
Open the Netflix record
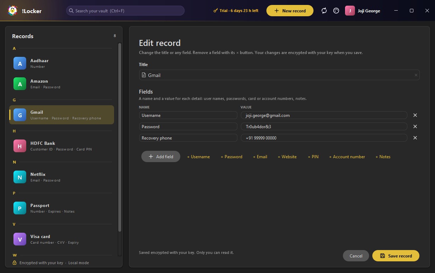pos(62,177)
